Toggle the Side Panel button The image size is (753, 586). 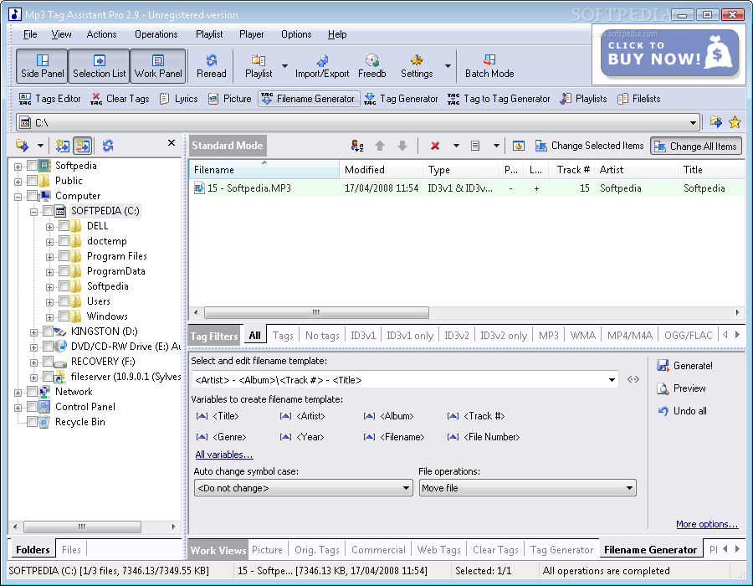click(43, 66)
